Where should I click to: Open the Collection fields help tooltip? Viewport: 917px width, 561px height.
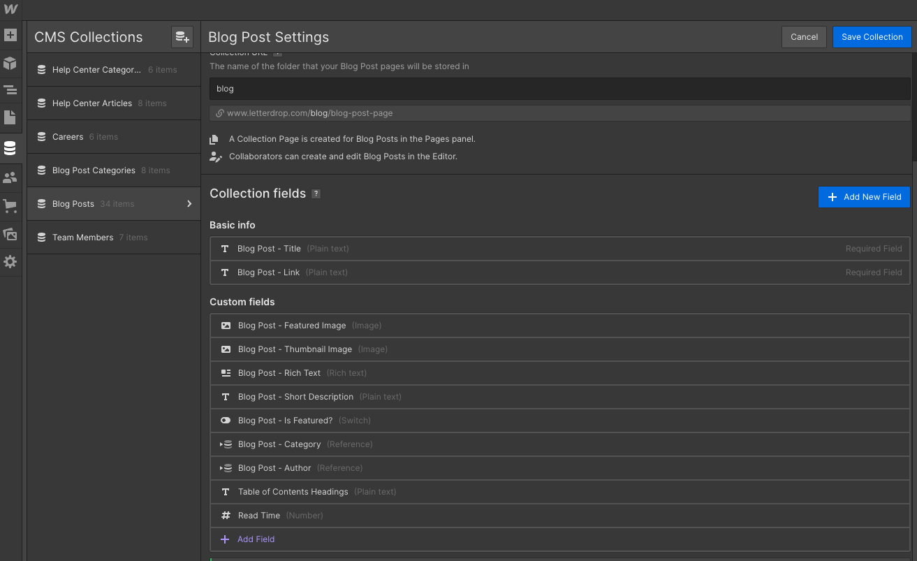(316, 194)
